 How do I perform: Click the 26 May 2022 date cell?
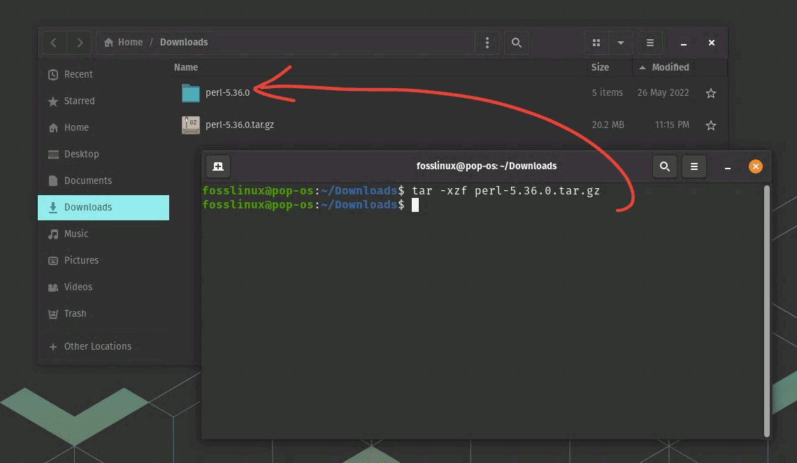[x=663, y=93]
